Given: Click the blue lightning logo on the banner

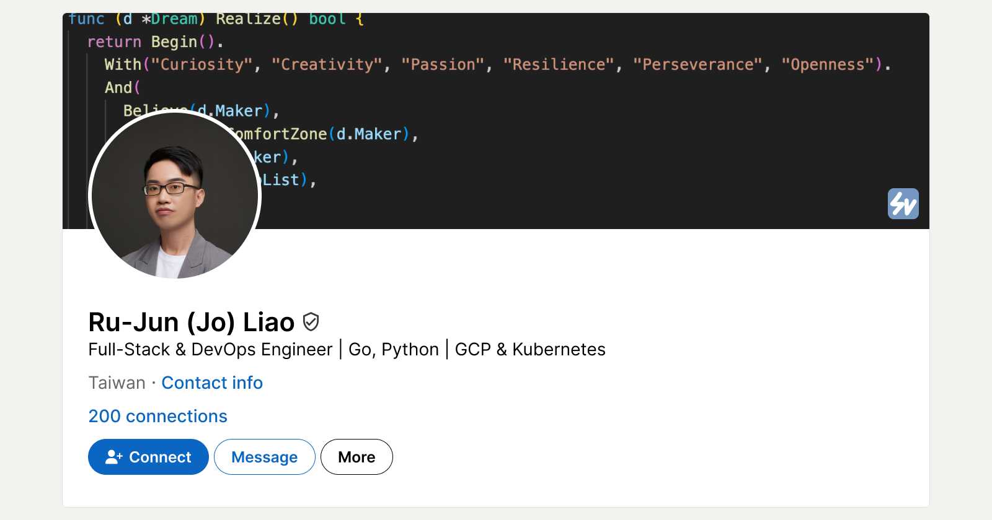Looking at the screenshot, I should pyautogui.click(x=903, y=204).
